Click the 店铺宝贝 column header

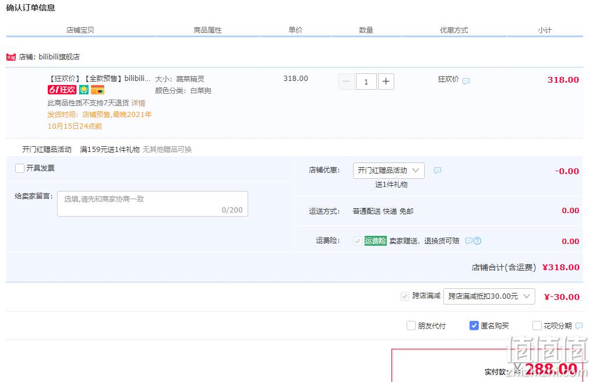(80, 30)
